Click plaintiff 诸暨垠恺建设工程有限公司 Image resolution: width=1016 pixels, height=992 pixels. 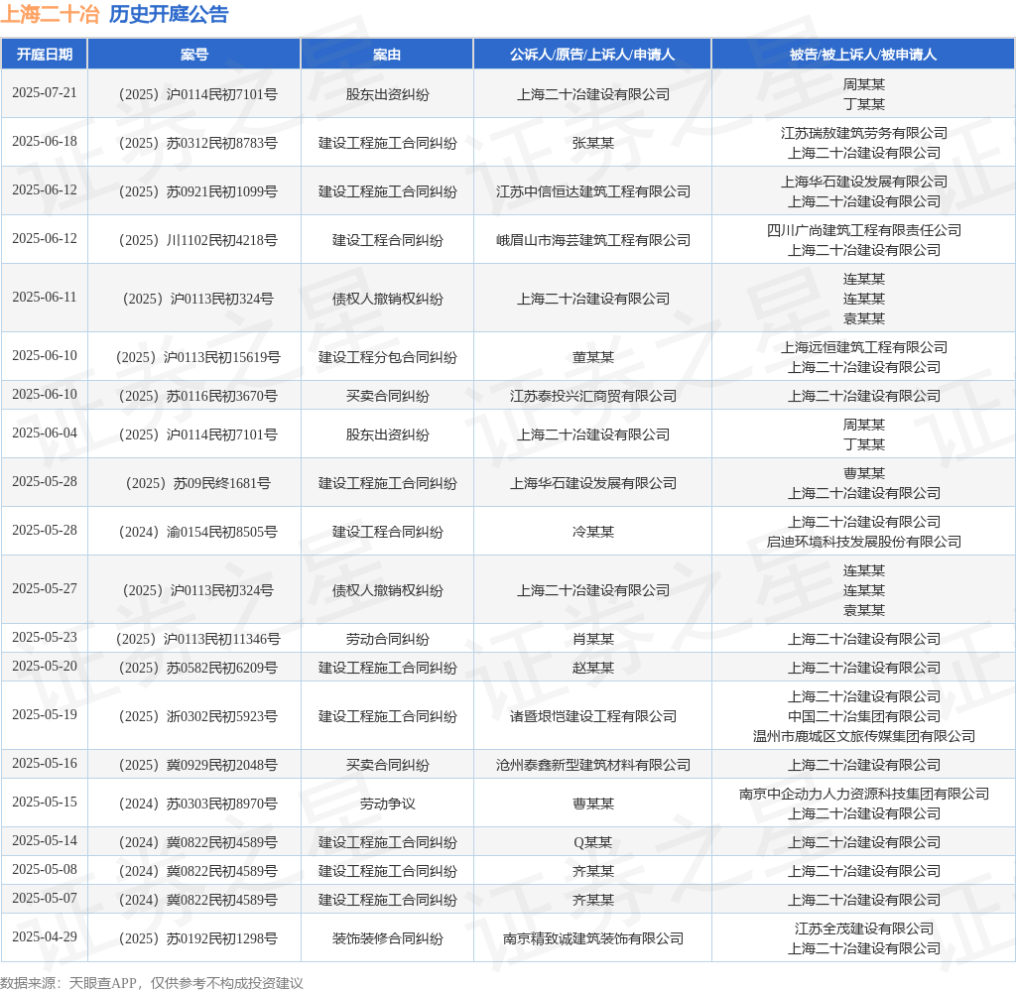coord(593,716)
